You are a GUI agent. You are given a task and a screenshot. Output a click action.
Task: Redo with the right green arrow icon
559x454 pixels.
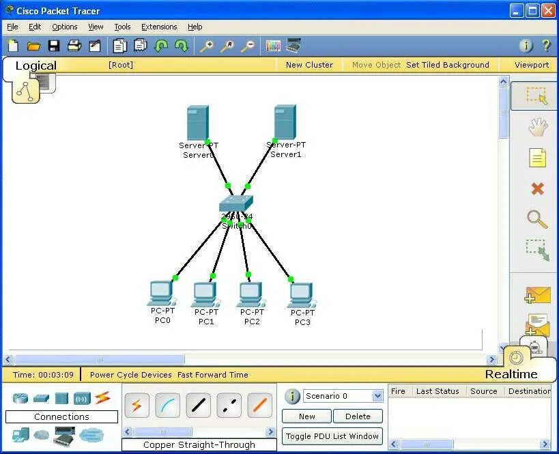pos(182,46)
